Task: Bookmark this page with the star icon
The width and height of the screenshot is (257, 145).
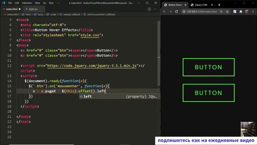Action: click(x=227, y=12)
